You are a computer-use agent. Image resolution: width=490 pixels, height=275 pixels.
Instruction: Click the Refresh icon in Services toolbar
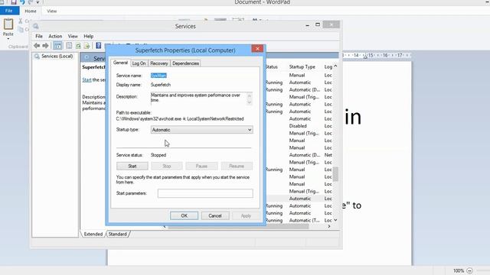coord(78,46)
